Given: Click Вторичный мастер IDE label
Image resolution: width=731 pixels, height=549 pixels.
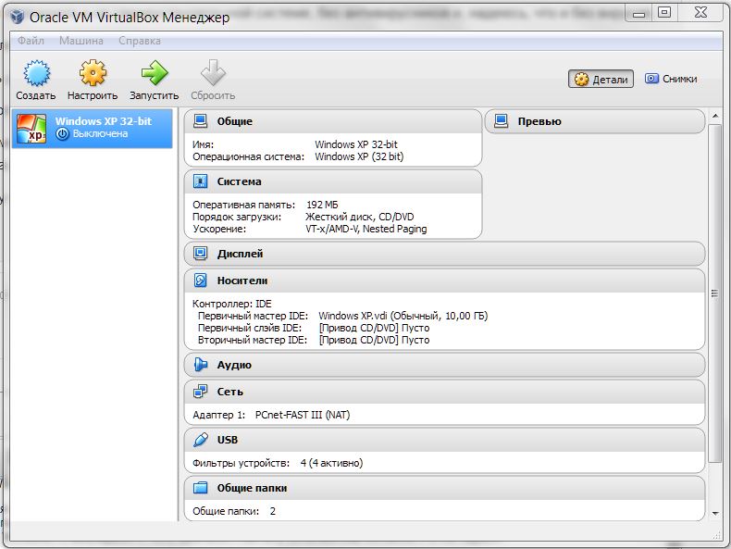Looking at the screenshot, I should 253,340.
